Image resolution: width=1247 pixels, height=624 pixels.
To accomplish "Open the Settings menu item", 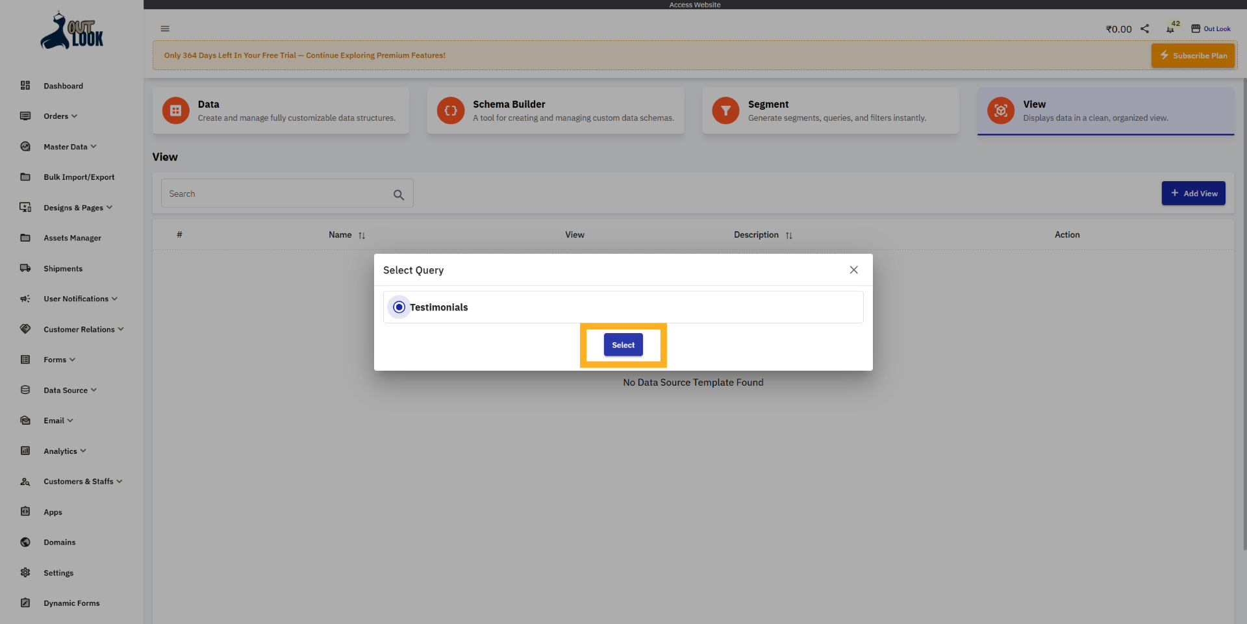I will 58,573.
